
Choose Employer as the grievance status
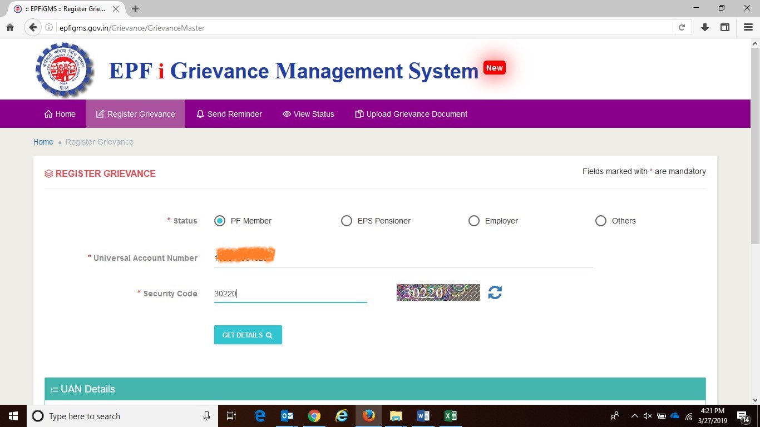pyautogui.click(x=474, y=221)
